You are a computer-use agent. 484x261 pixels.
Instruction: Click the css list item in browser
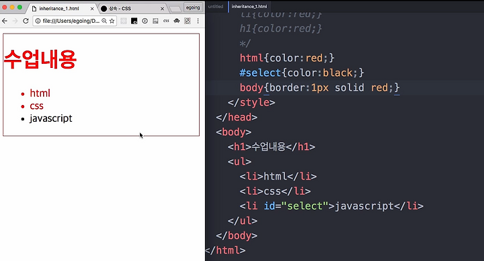36,106
